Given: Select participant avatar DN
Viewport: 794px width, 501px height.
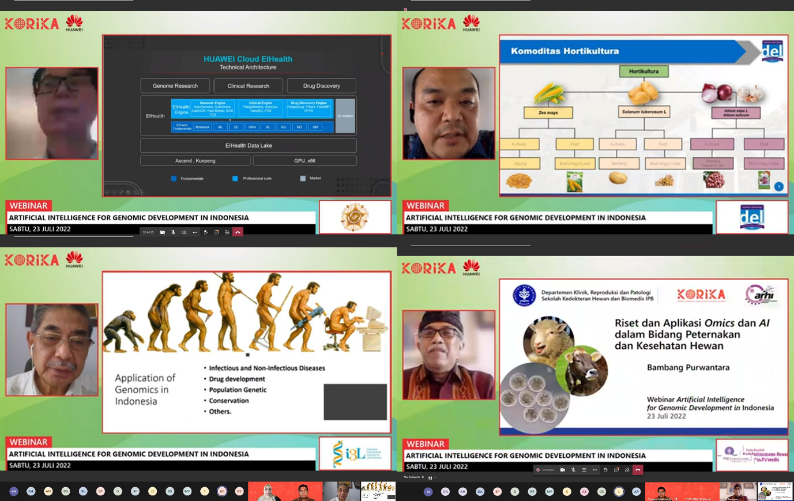Looking at the screenshot, I should click(x=445, y=492).
